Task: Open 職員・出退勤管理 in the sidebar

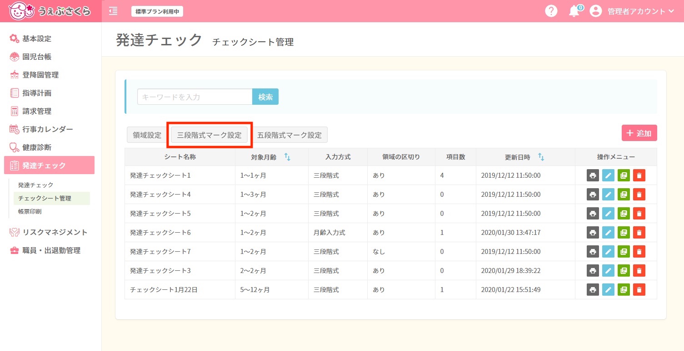Action: (x=51, y=250)
